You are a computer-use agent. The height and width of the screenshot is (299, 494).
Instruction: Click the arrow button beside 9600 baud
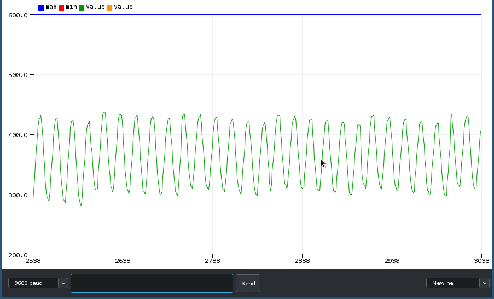click(x=63, y=283)
